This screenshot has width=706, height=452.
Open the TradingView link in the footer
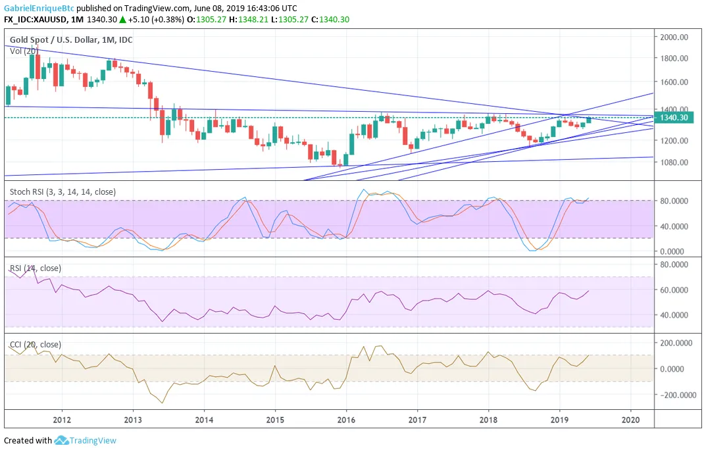(93, 440)
